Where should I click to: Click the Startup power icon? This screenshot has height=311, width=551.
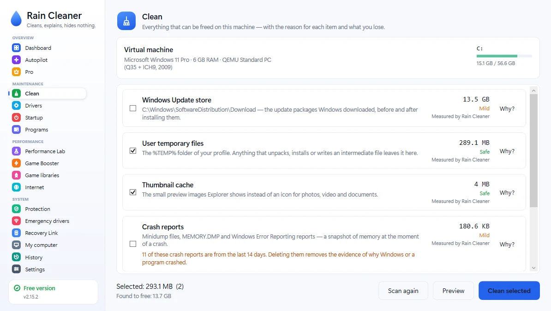pyautogui.click(x=17, y=117)
